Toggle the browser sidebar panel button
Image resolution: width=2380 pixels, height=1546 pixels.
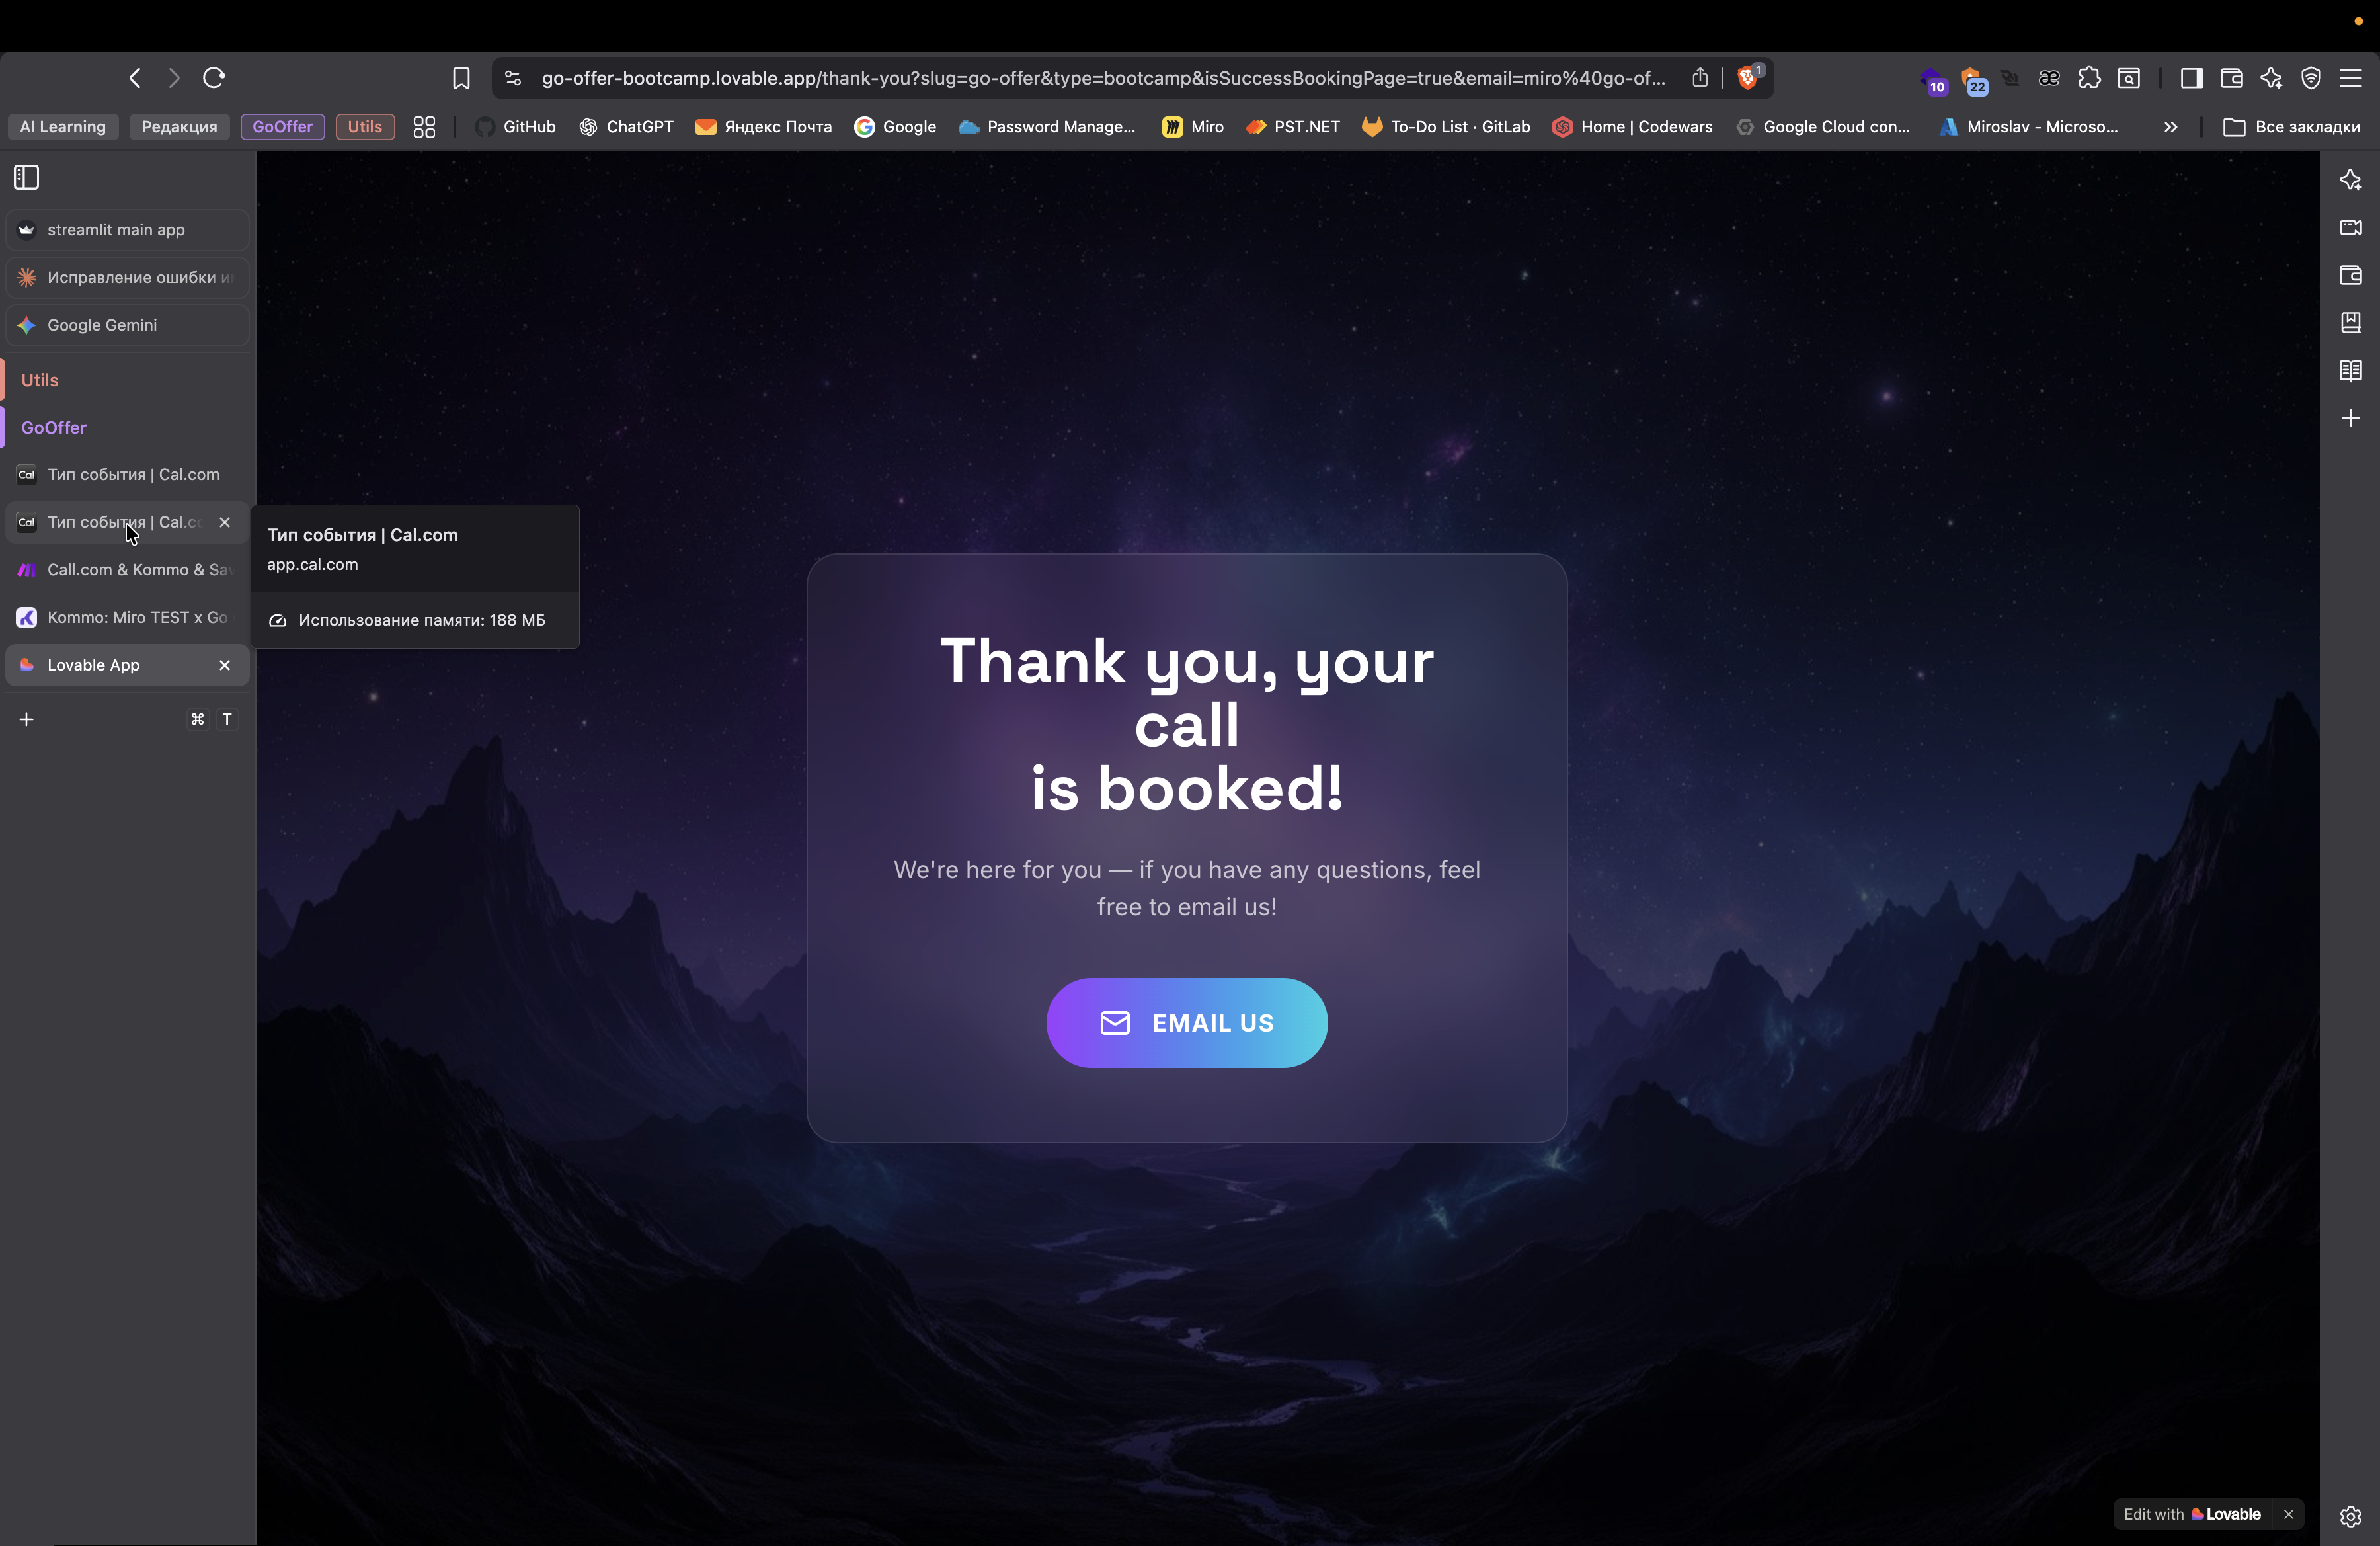click(2191, 78)
